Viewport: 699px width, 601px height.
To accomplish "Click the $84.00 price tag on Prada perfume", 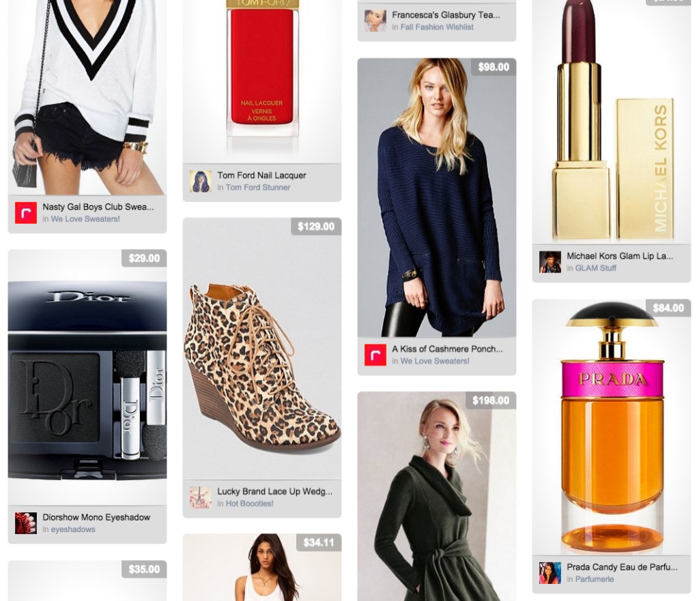I will point(668,308).
